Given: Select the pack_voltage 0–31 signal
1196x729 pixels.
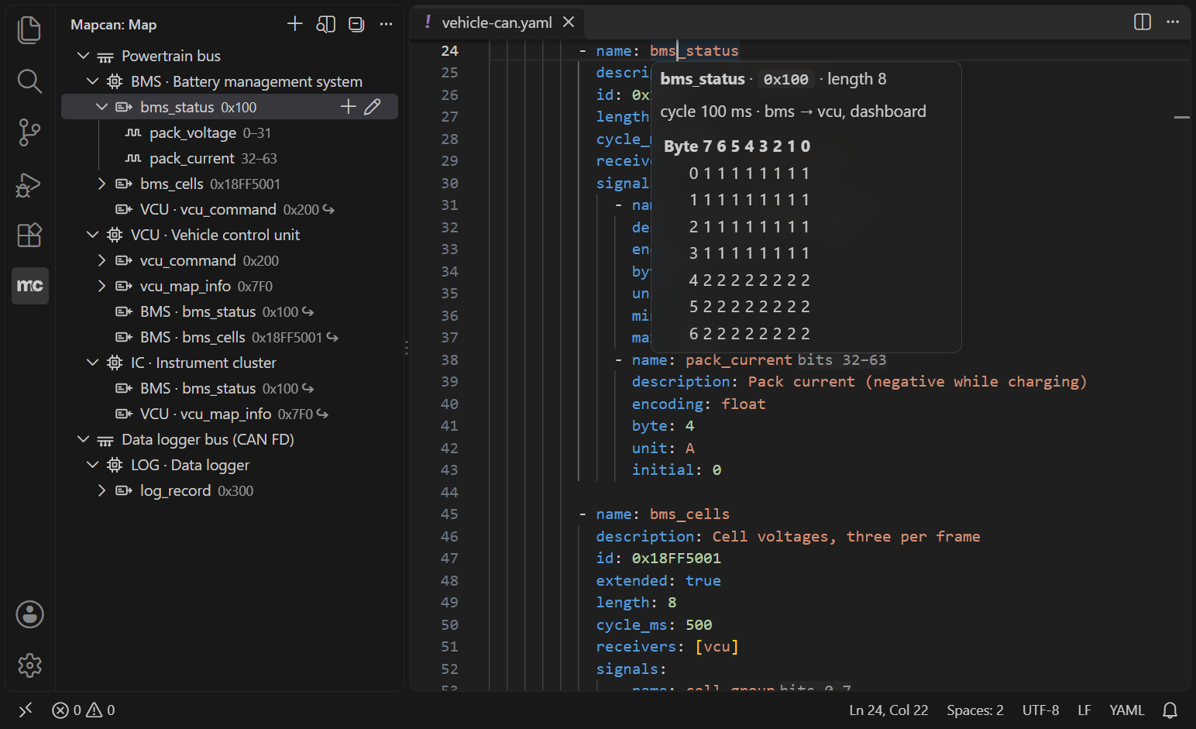Looking at the screenshot, I should point(229,132).
